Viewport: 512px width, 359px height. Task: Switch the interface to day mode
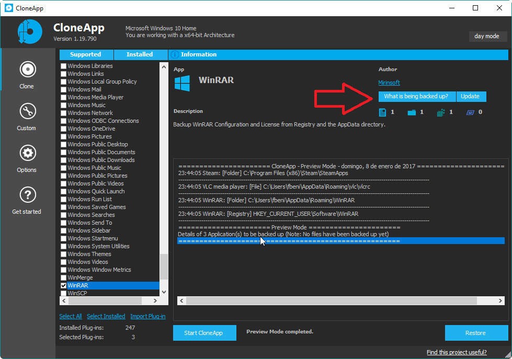coord(487,36)
